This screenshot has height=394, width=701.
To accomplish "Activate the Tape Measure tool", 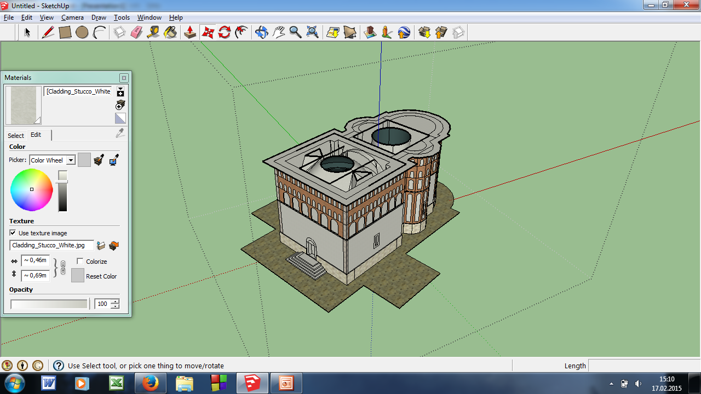I will point(153,32).
